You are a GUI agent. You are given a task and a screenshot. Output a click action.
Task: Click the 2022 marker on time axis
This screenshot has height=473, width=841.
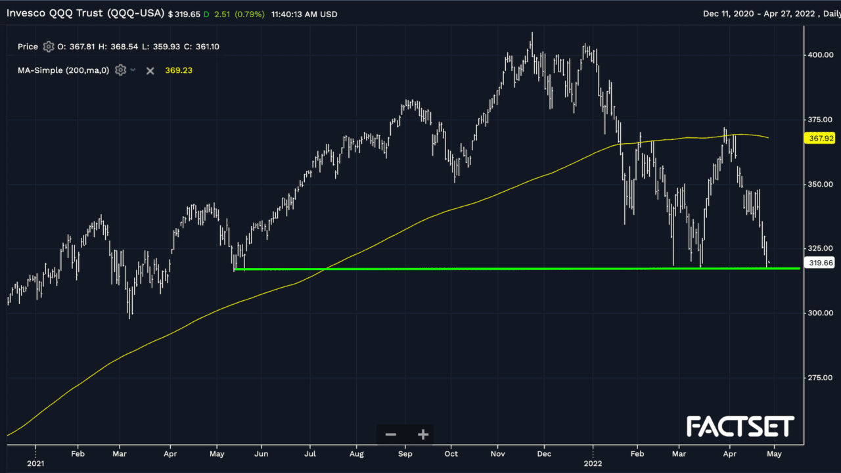593,462
